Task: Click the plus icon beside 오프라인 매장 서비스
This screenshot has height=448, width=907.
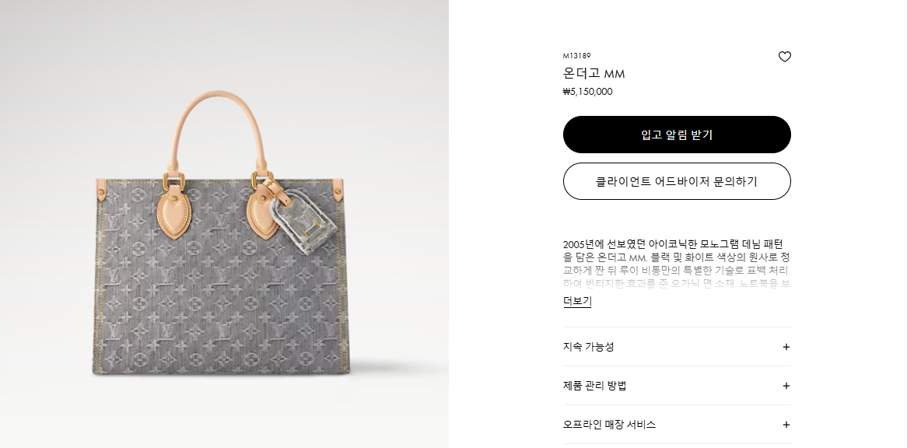Action: (786, 425)
